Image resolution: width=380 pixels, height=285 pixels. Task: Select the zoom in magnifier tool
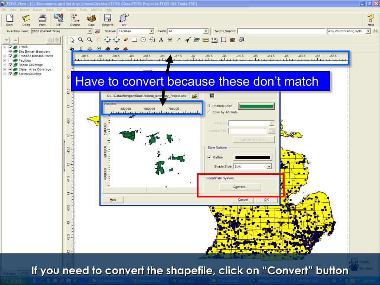pos(81,40)
